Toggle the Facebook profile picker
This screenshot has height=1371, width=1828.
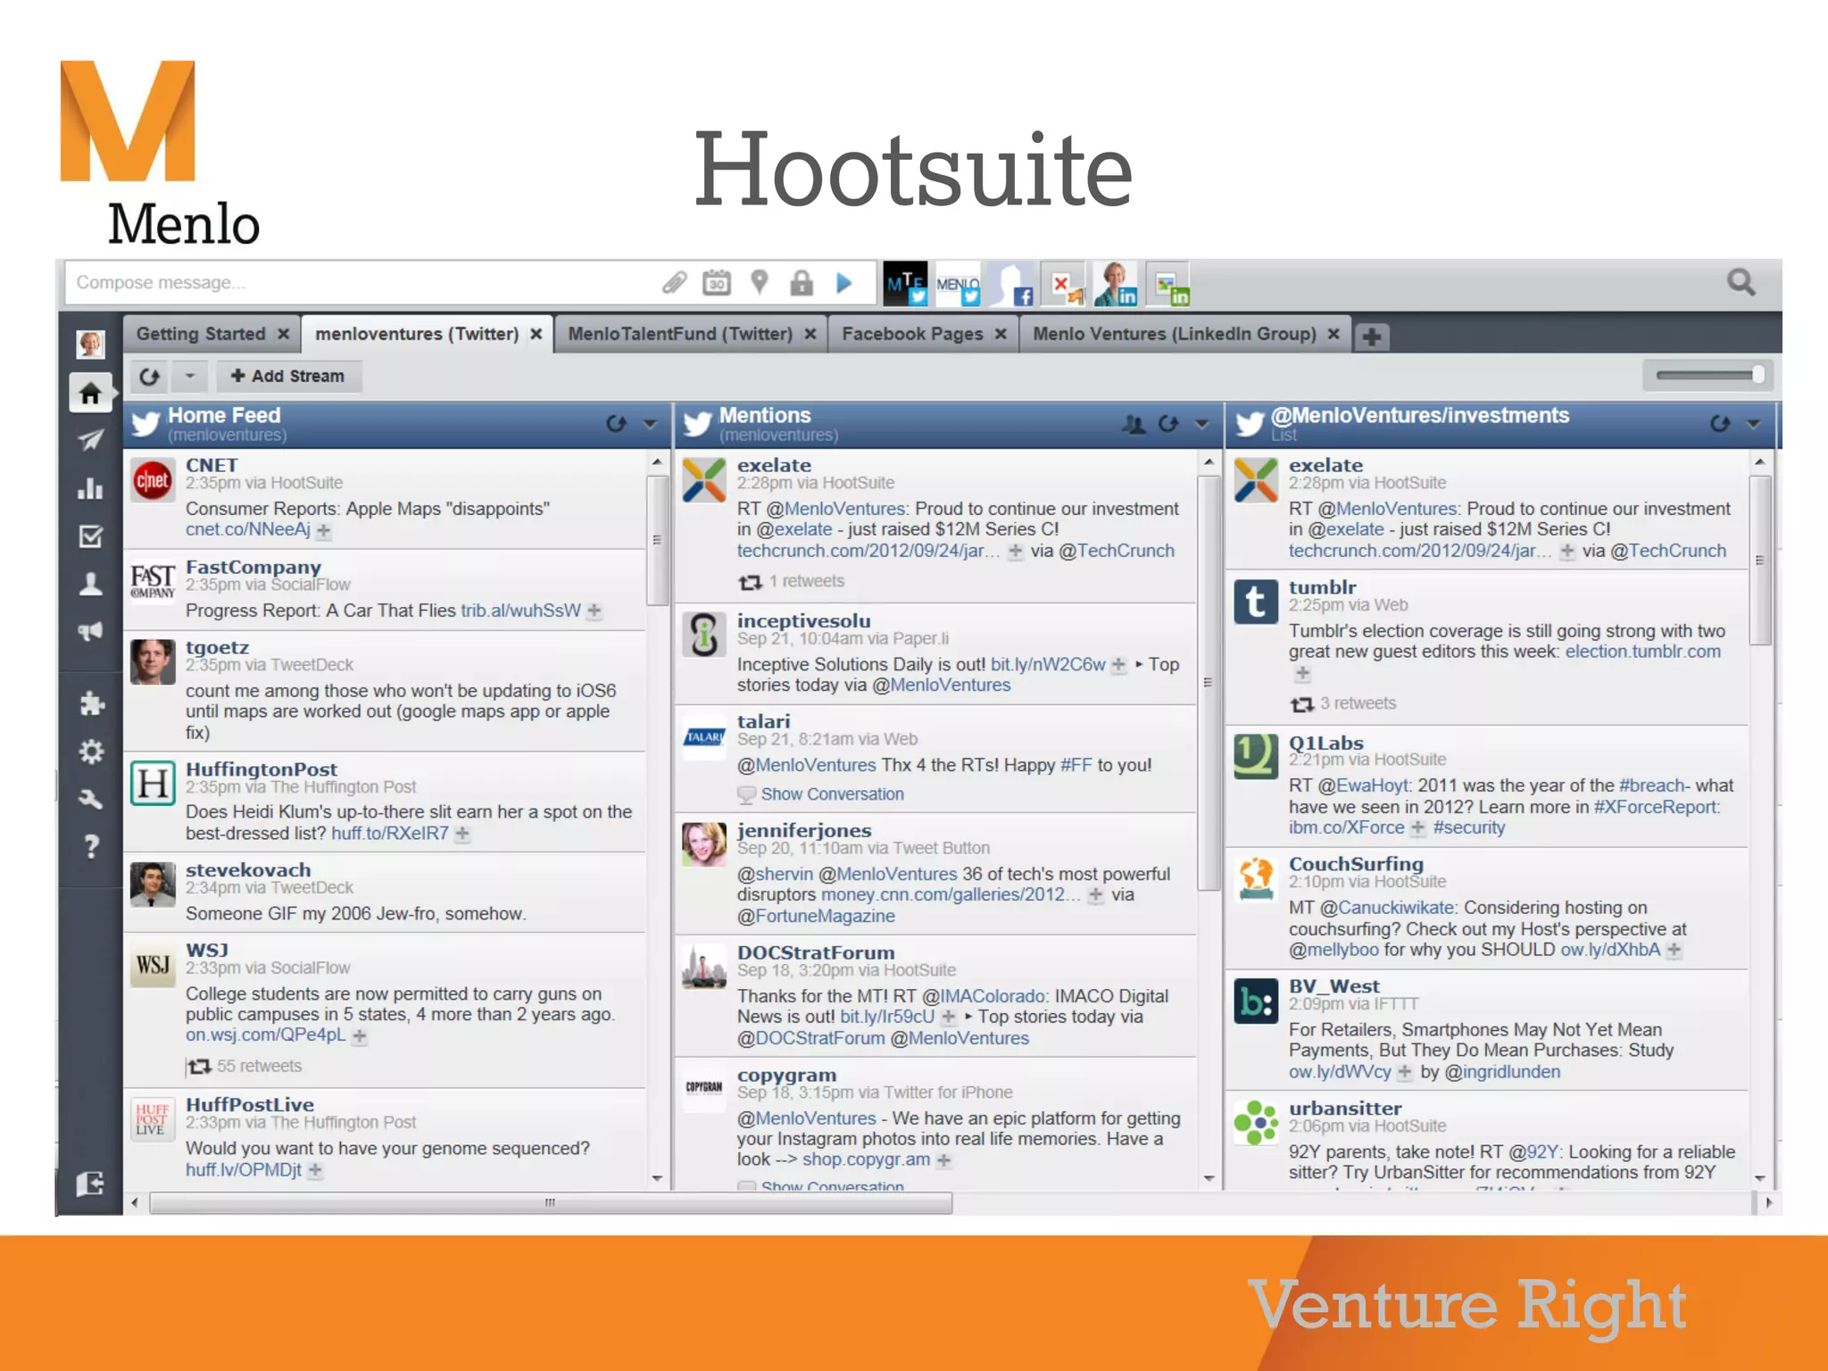pos(1010,284)
